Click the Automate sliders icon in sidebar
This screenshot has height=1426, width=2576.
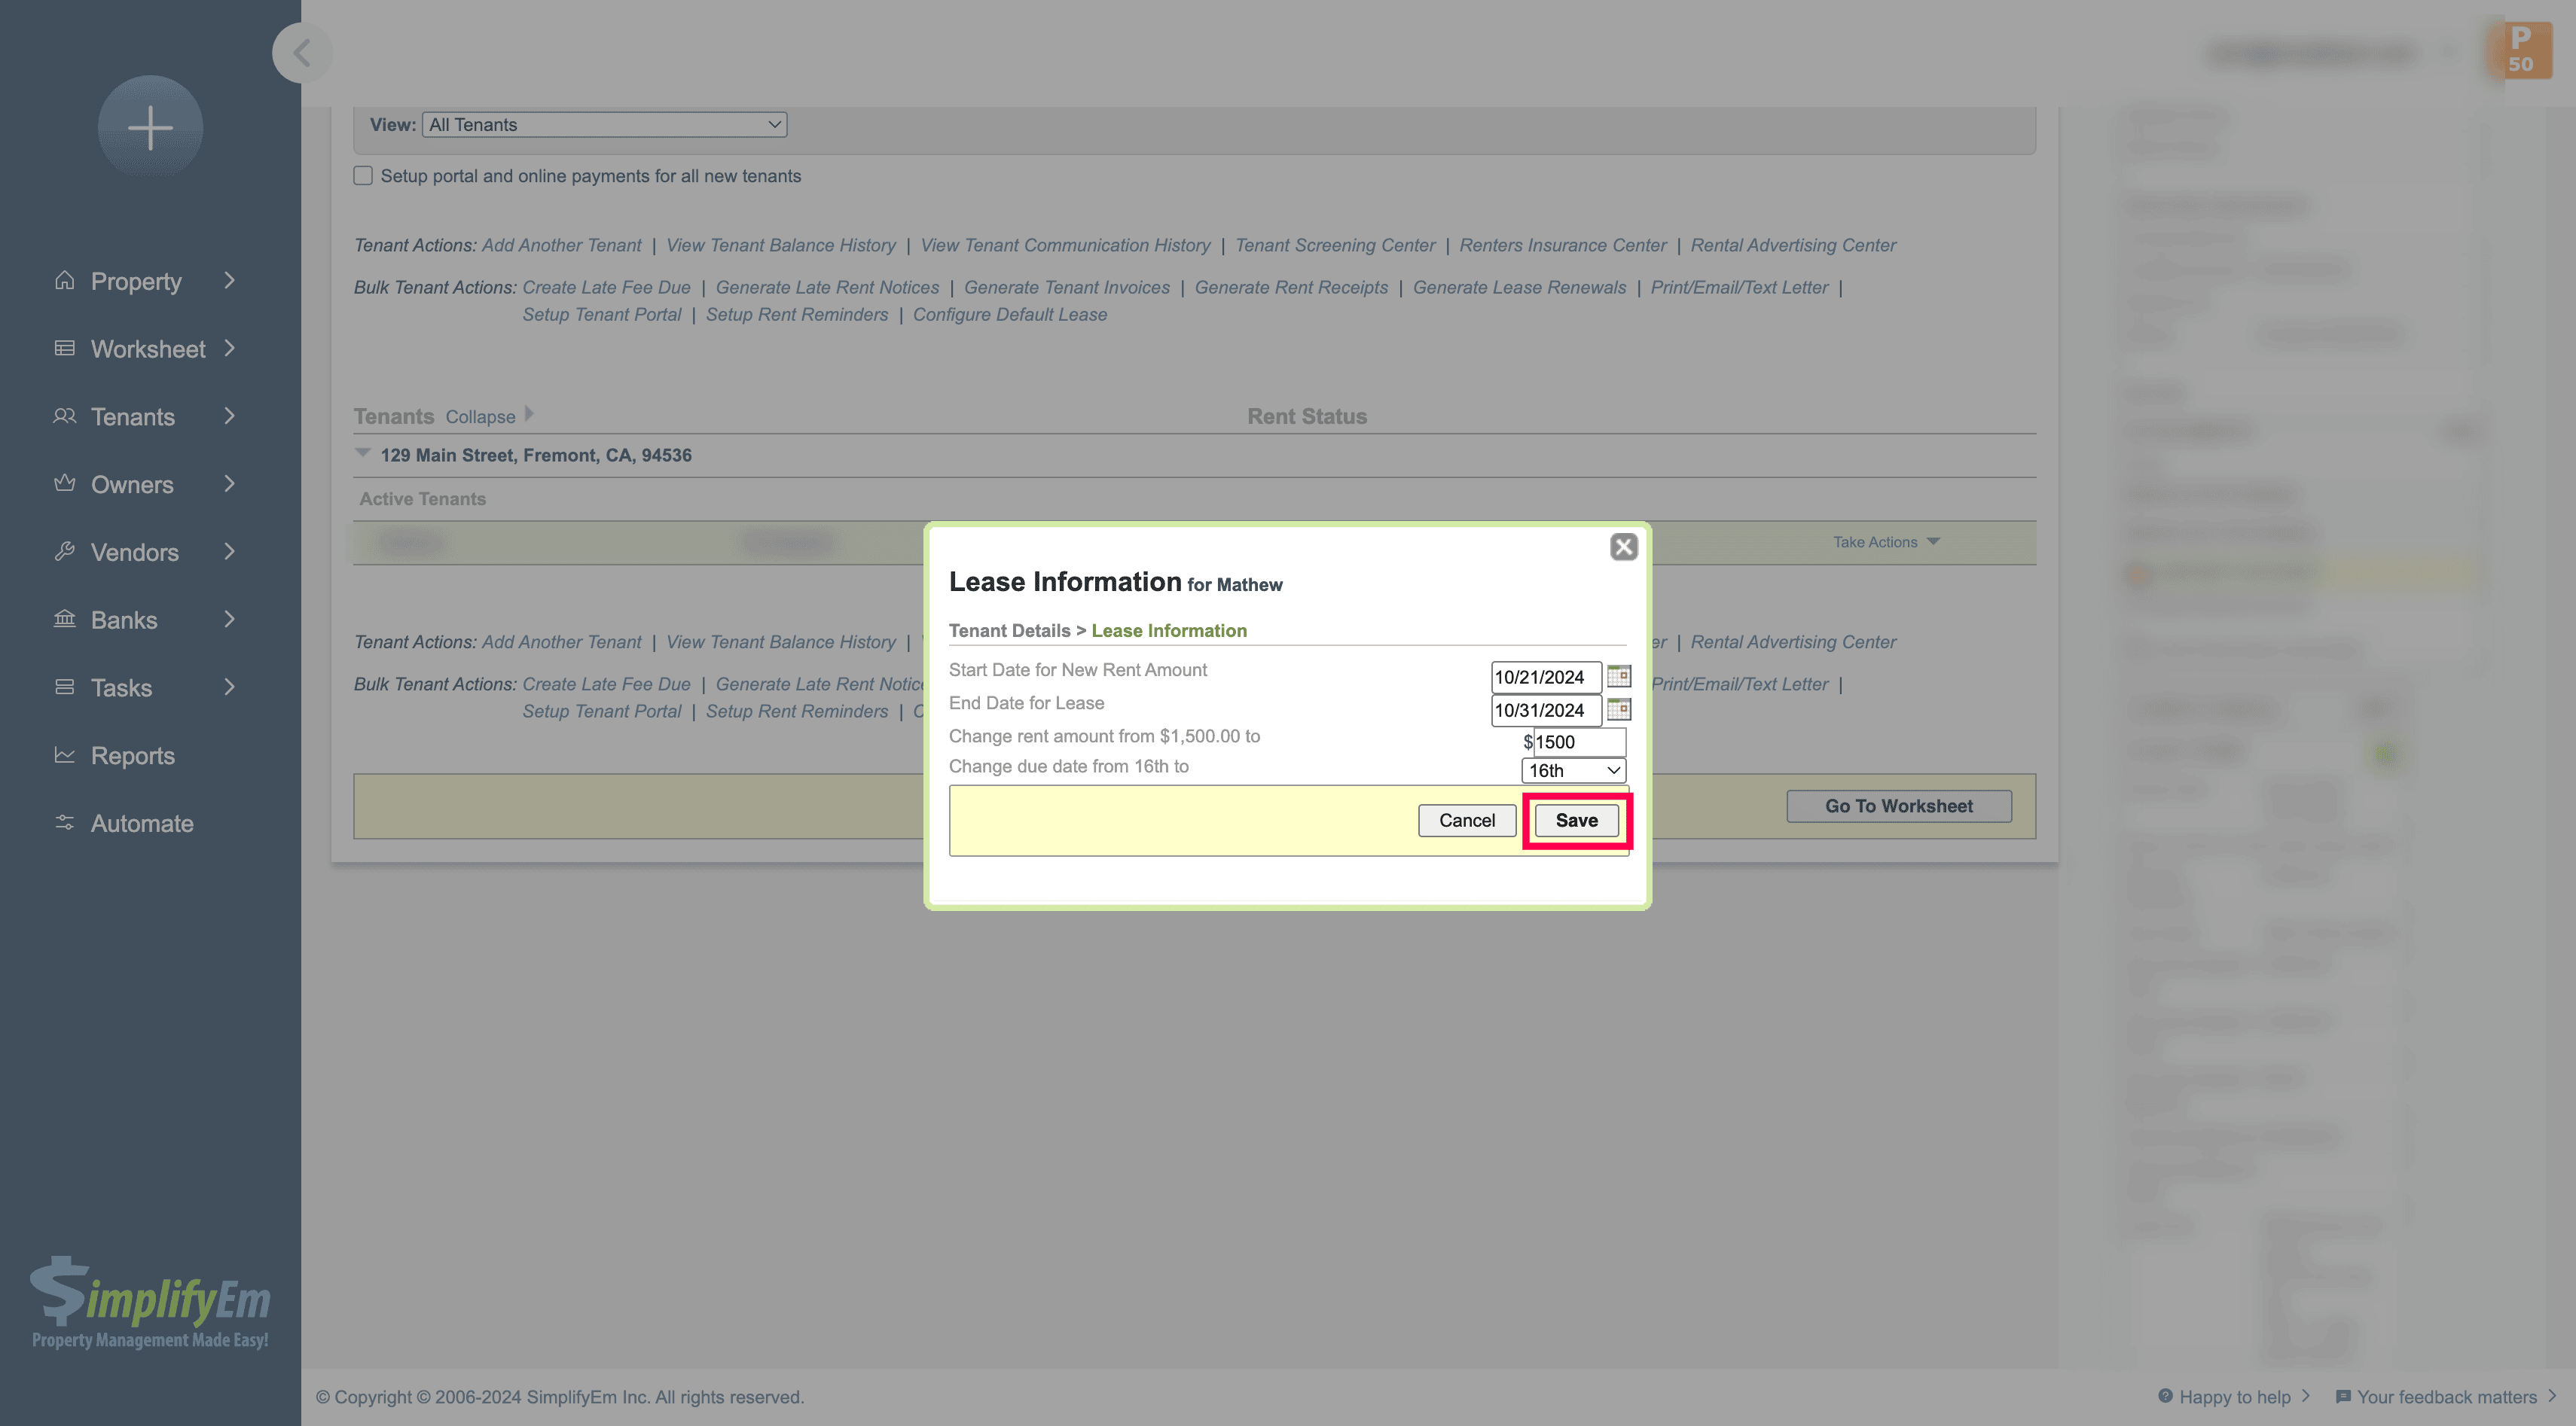pos(65,824)
